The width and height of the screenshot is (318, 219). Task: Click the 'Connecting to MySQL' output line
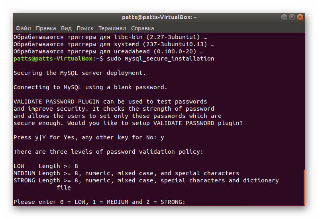pyautogui.click(x=90, y=87)
